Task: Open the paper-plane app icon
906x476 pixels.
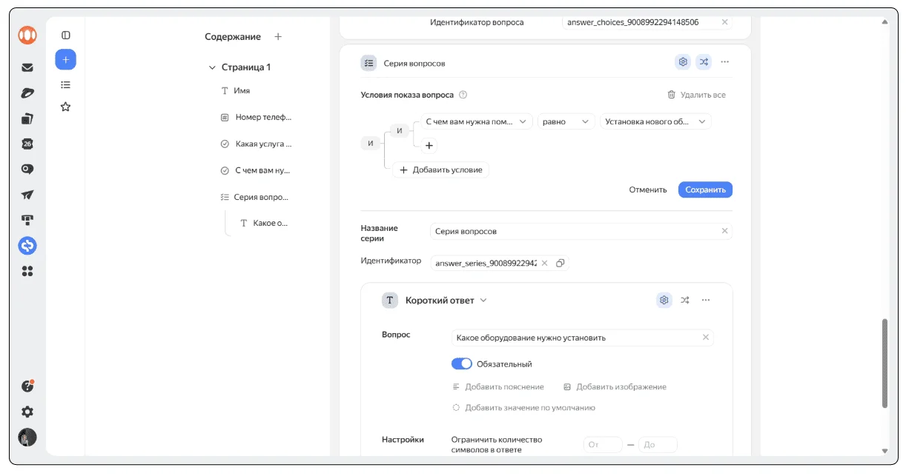Action: [x=27, y=195]
